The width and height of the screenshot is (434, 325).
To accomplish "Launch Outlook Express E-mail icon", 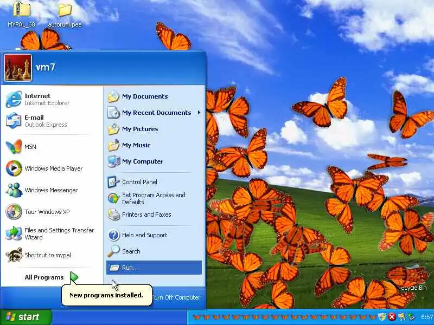I will click(13, 121).
